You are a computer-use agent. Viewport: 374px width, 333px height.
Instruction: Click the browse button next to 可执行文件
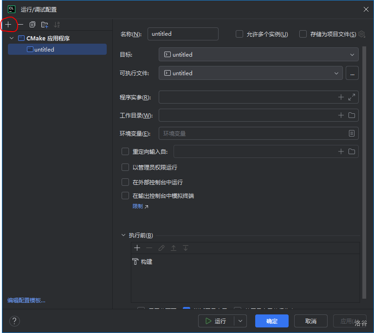[352, 73]
